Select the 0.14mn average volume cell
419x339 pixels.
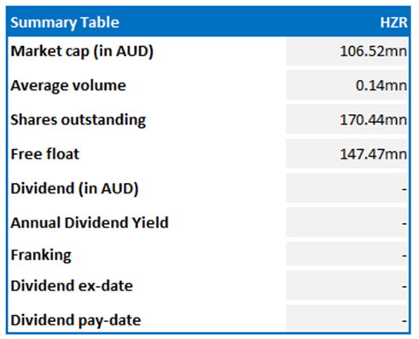click(347, 85)
